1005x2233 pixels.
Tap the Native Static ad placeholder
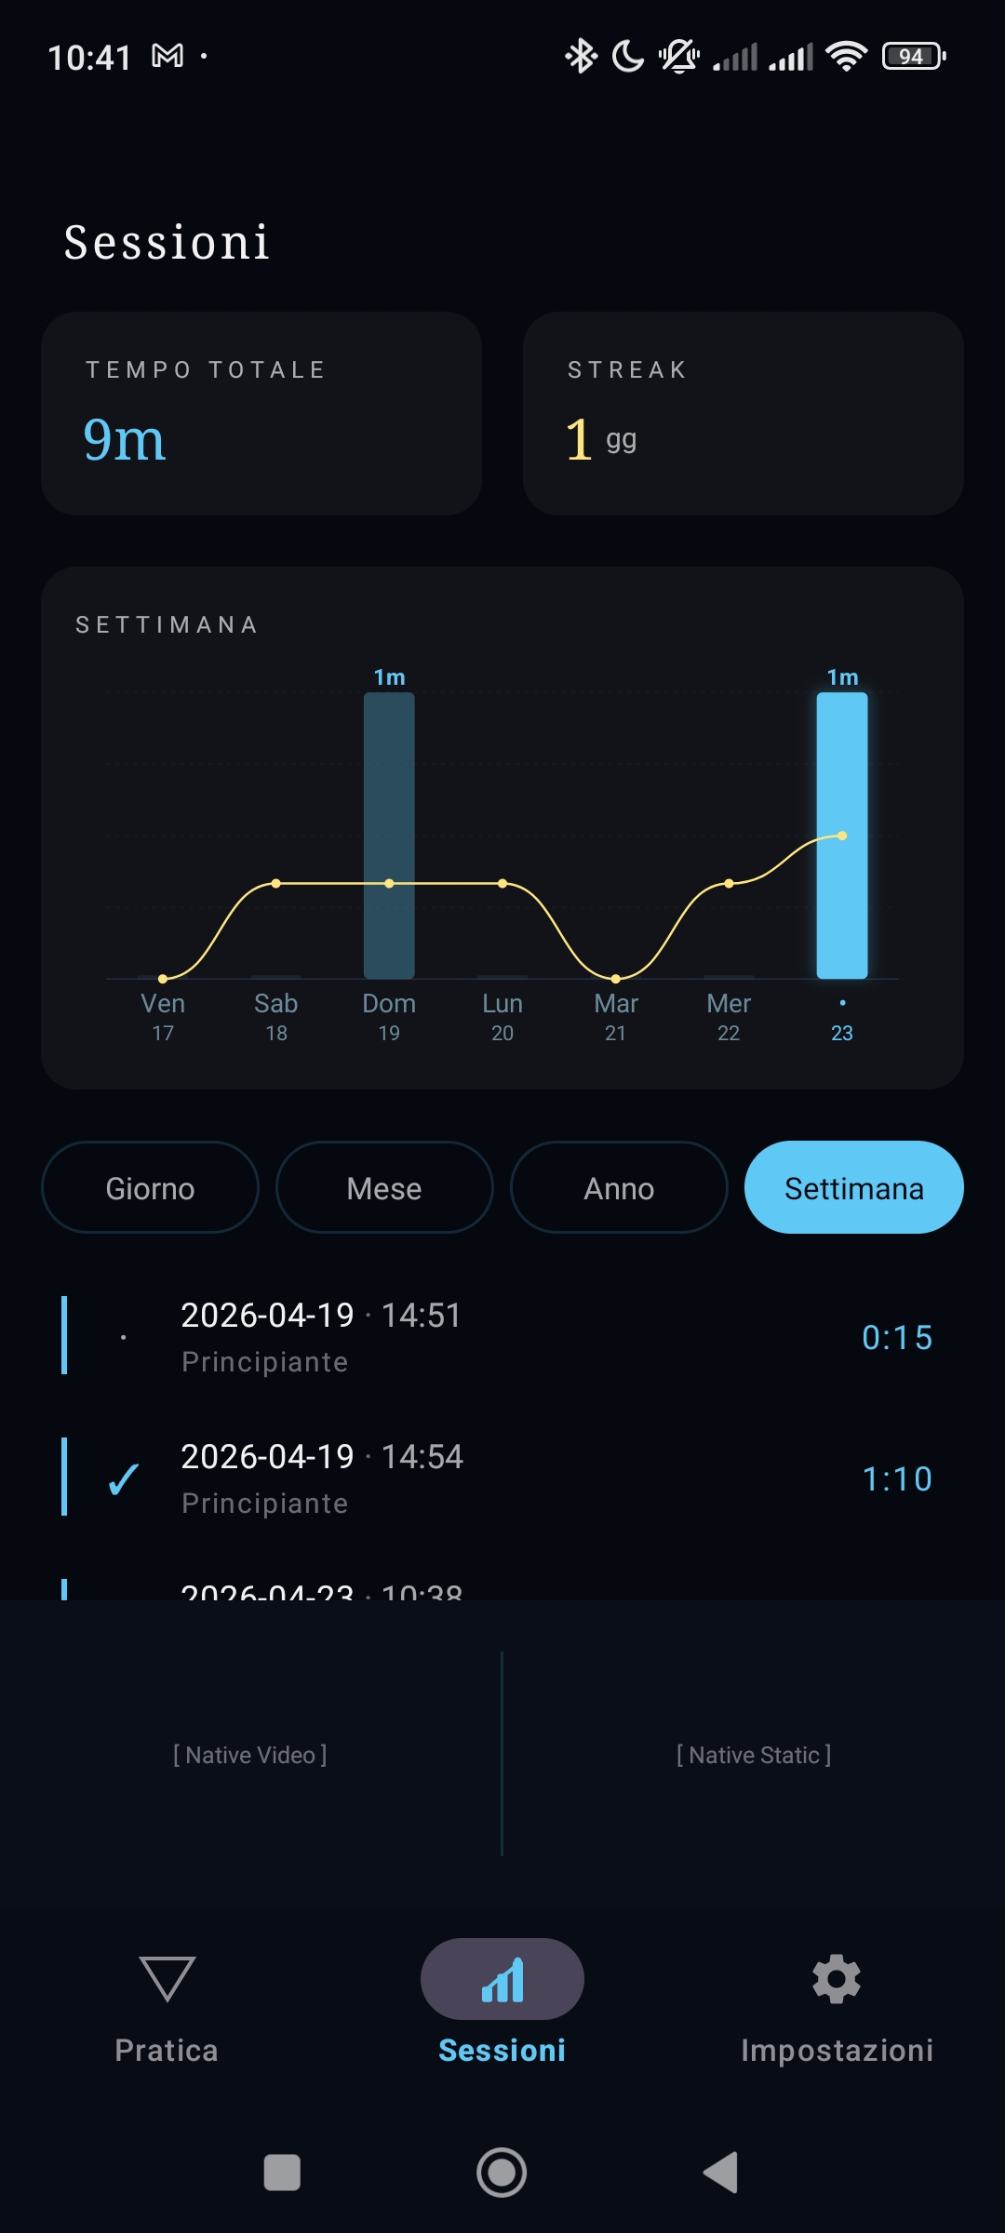coord(754,1755)
